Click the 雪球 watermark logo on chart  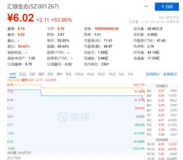(74, 117)
